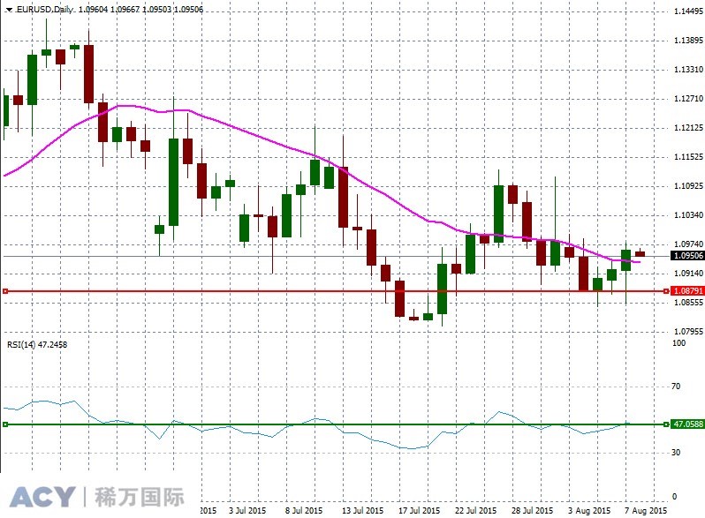Grab the right handle of the green RSI line

[x=666, y=424]
